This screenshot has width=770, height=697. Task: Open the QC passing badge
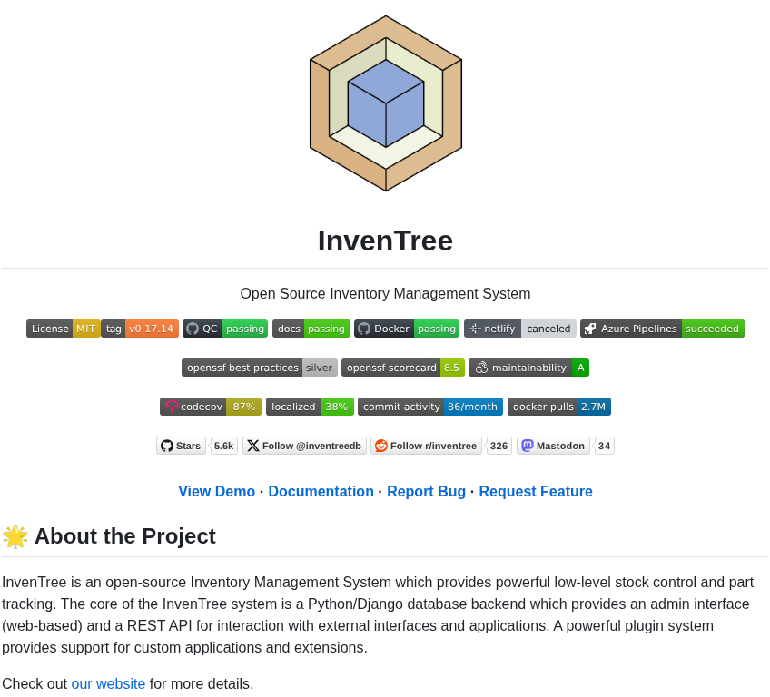coord(225,329)
